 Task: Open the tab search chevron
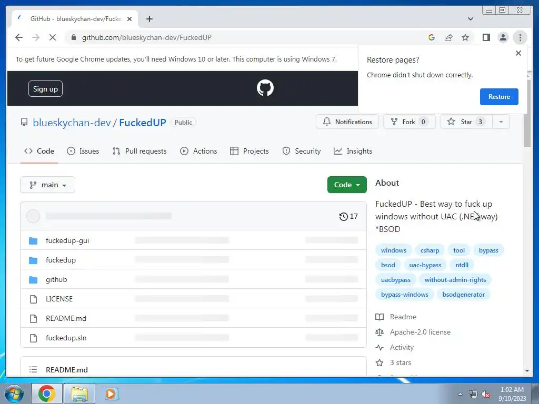click(471, 19)
